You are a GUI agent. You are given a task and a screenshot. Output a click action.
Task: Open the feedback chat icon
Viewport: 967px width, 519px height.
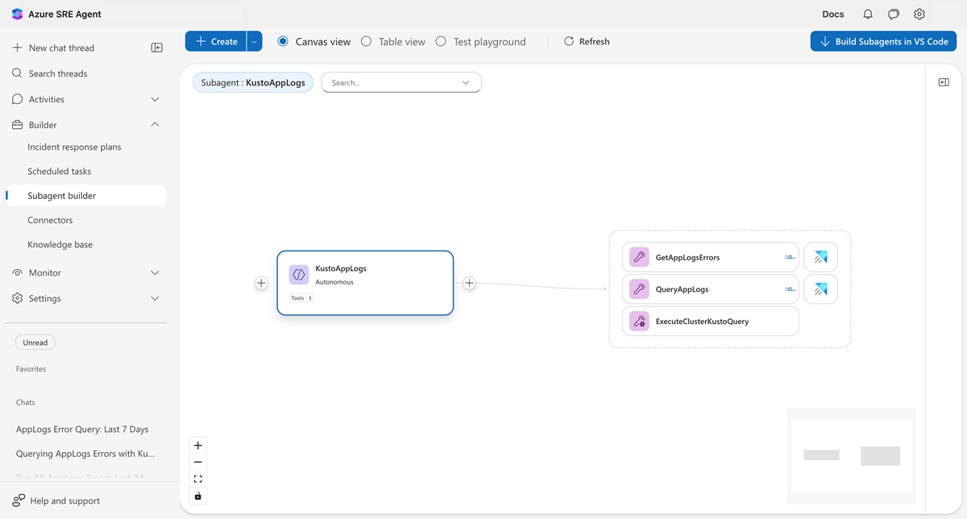(x=894, y=15)
